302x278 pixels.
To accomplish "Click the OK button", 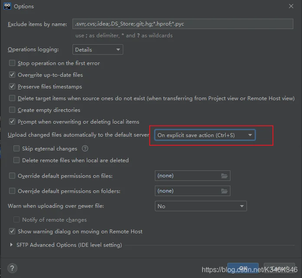I will pyautogui.click(x=243, y=268).
